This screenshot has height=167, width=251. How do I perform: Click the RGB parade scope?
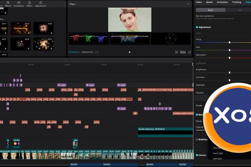point(89,39)
